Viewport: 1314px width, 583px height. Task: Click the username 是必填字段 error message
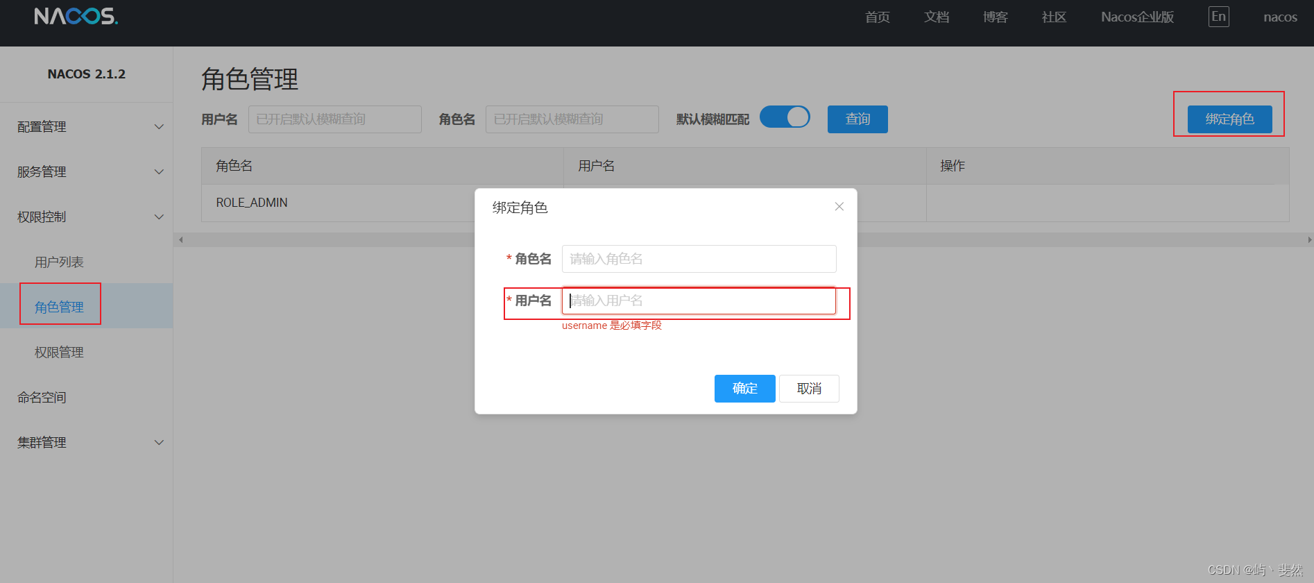(612, 326)
